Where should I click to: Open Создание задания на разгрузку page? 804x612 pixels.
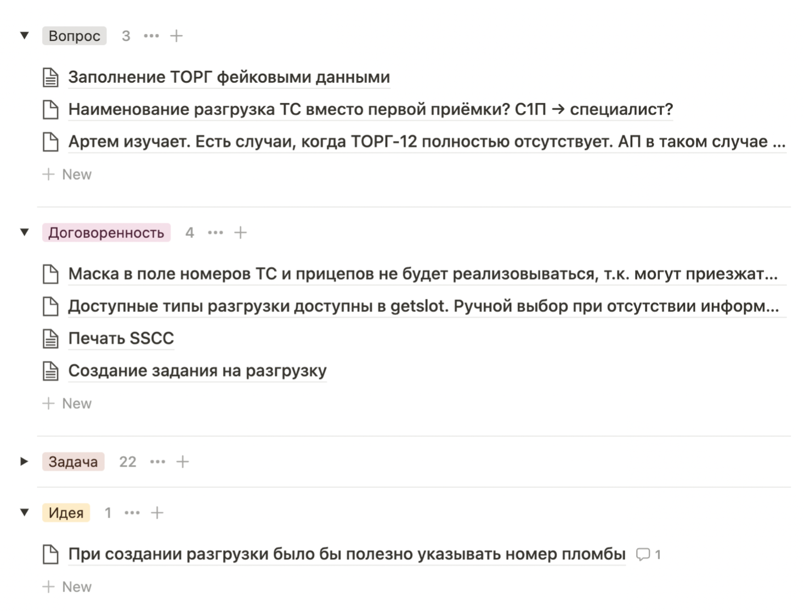coord(197,371)
